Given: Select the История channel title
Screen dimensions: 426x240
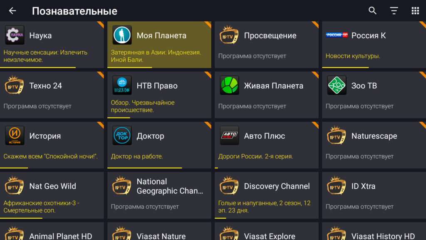Looking at the screenshot, I should tap(45, 136).
